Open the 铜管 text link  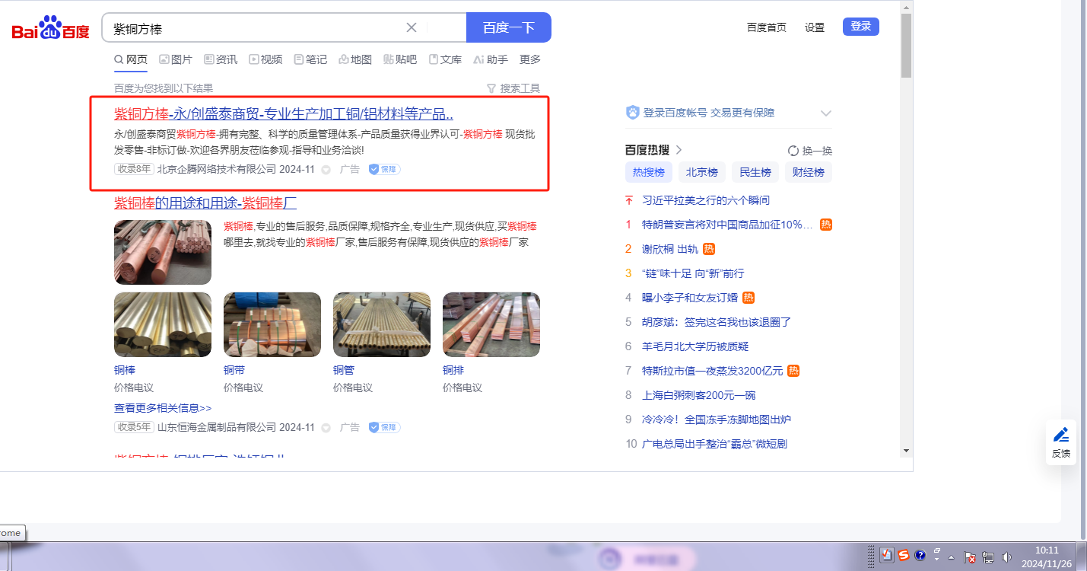click(344, 370)
